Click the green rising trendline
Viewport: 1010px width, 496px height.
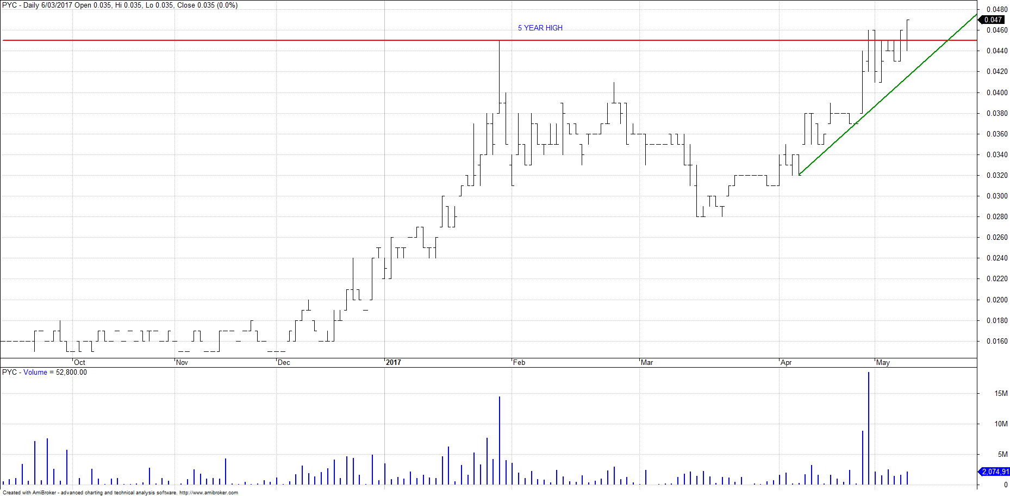pos(888,94)
